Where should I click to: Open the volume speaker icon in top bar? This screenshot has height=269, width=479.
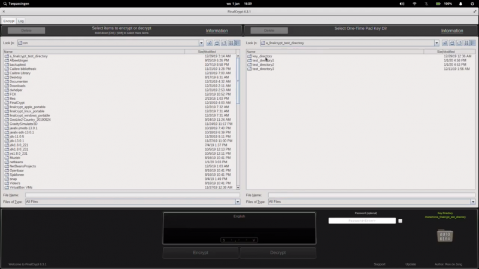[x=402, y=4]
